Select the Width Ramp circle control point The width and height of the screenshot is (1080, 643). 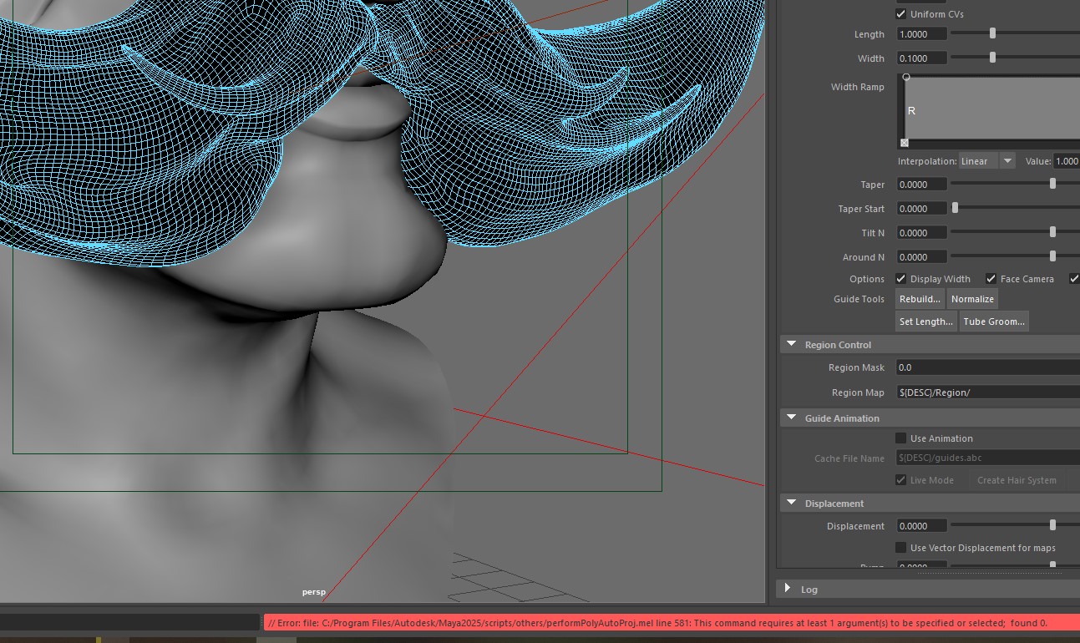(906, 77)
